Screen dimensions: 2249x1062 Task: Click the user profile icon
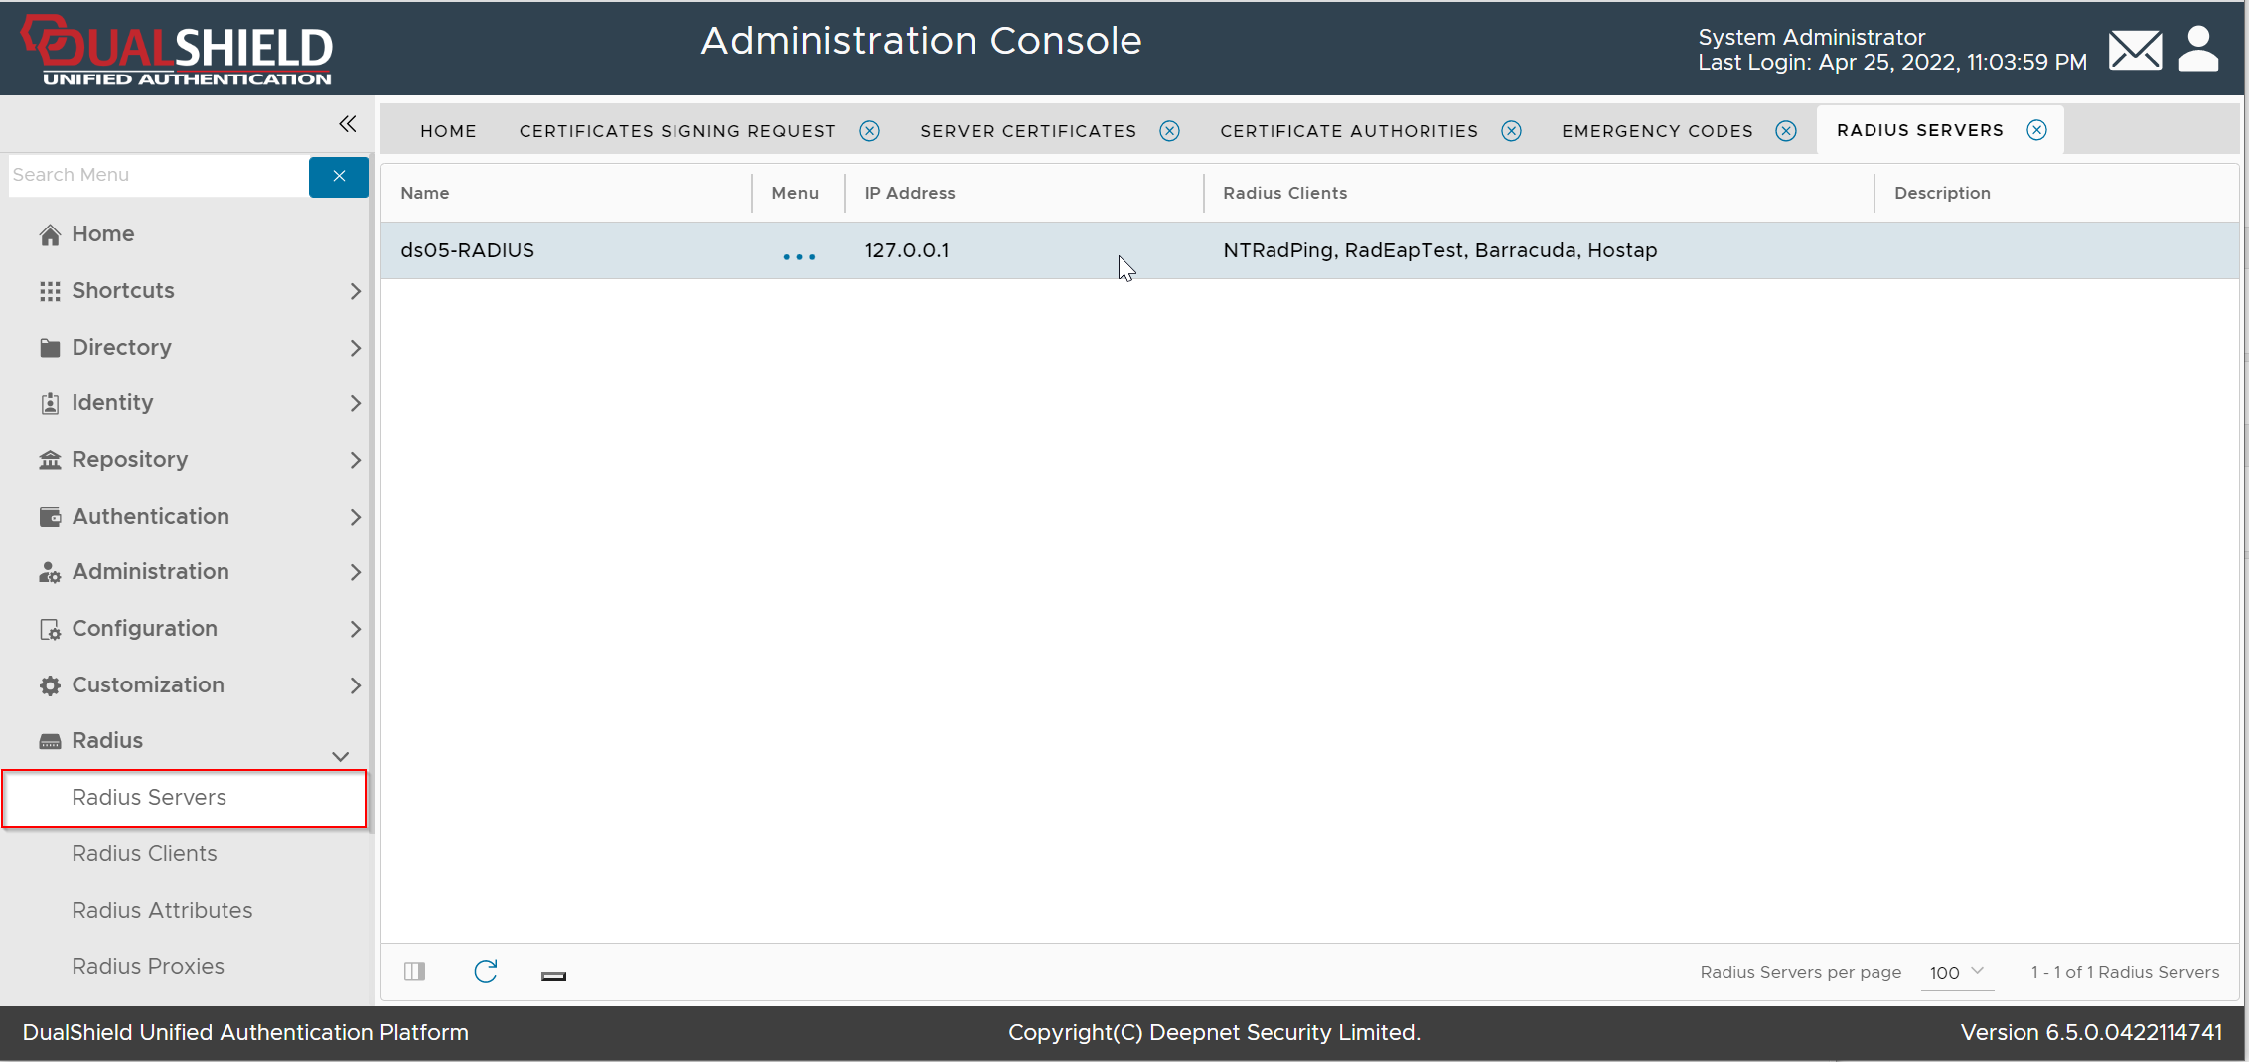(2198, 50)
